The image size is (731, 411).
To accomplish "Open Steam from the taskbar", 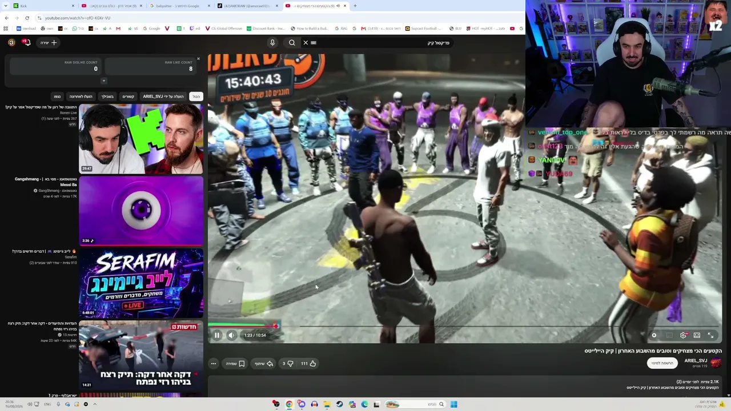I will [339, 404].
